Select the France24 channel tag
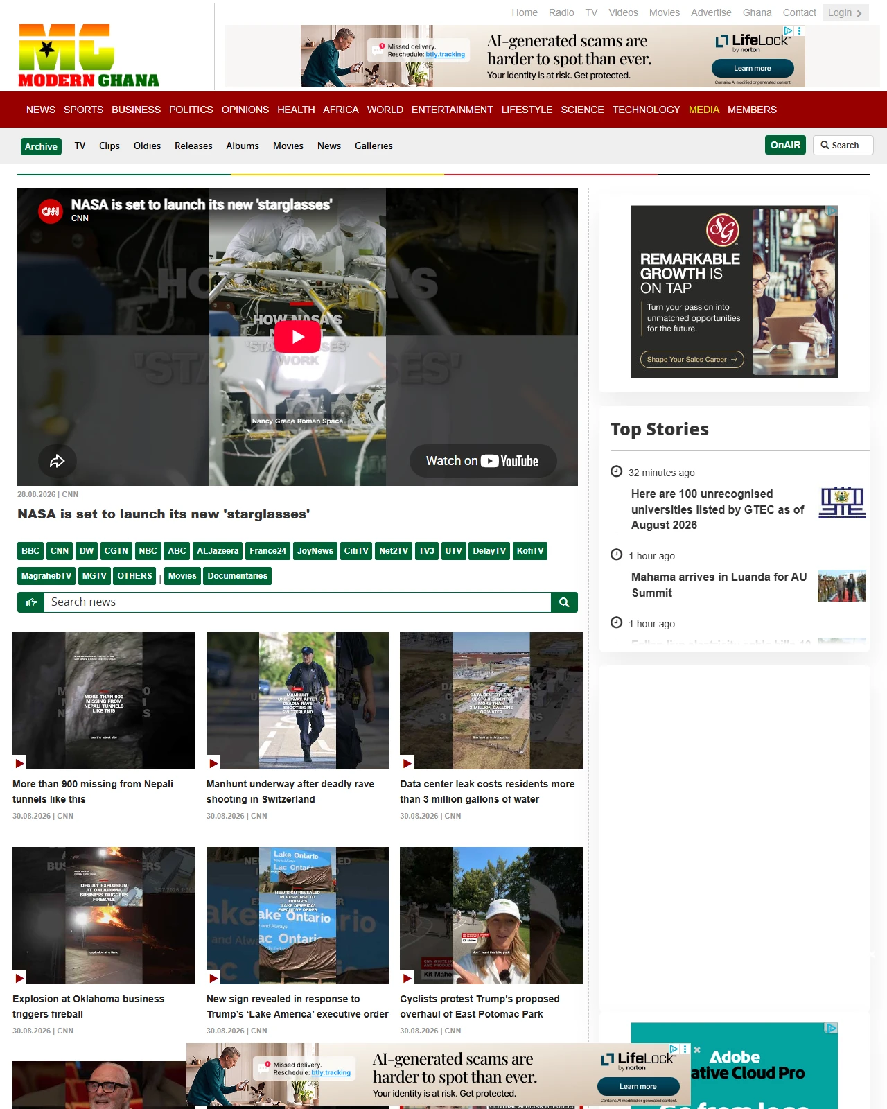The height and width of the screenshot is (1109, 887). coord(268,551)
